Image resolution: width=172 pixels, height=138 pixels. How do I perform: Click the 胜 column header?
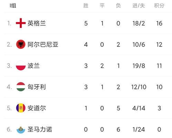(86, 6)
